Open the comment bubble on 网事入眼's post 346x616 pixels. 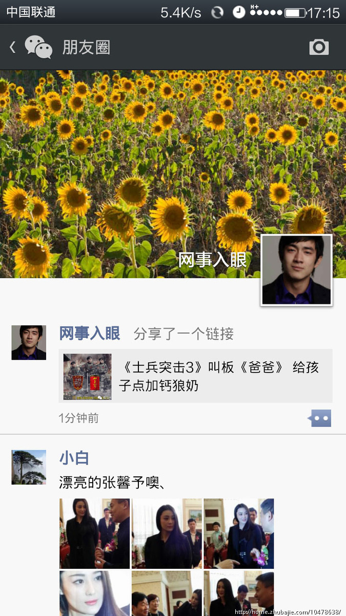coord(320,418)
